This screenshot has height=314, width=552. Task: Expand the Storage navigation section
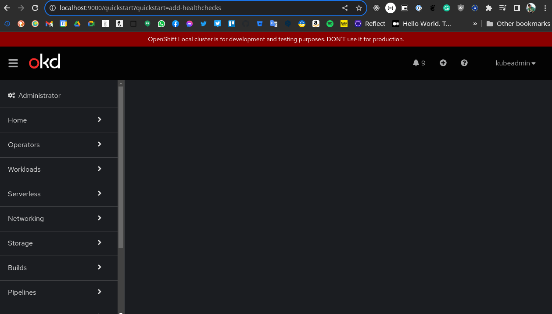click(x=59, y=243)
